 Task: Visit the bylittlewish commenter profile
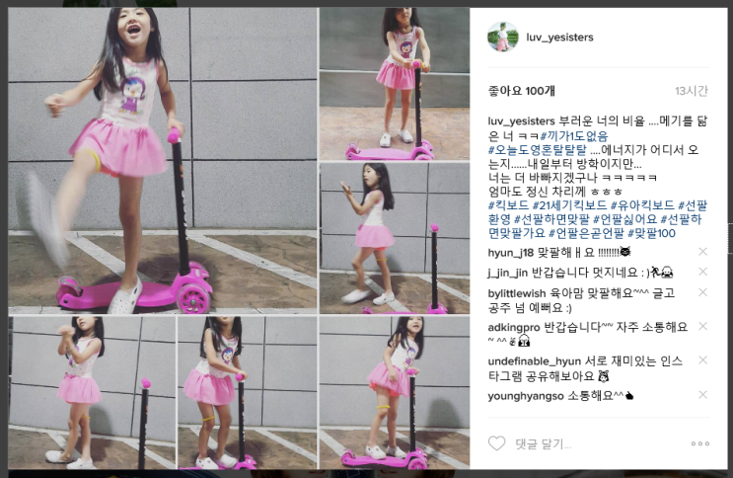pyautogui.click(x=517, y=293)
